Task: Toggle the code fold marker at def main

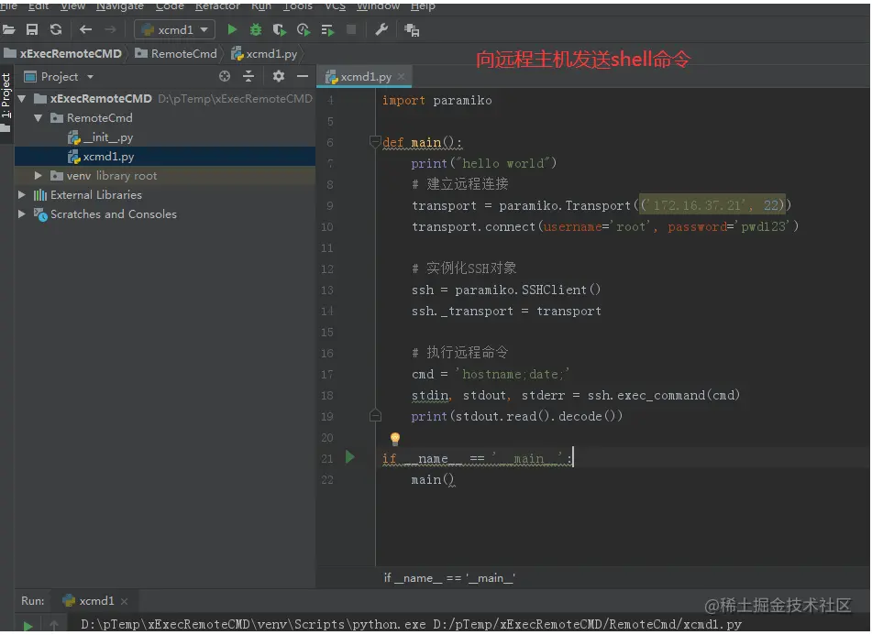Action: point(374,142)
